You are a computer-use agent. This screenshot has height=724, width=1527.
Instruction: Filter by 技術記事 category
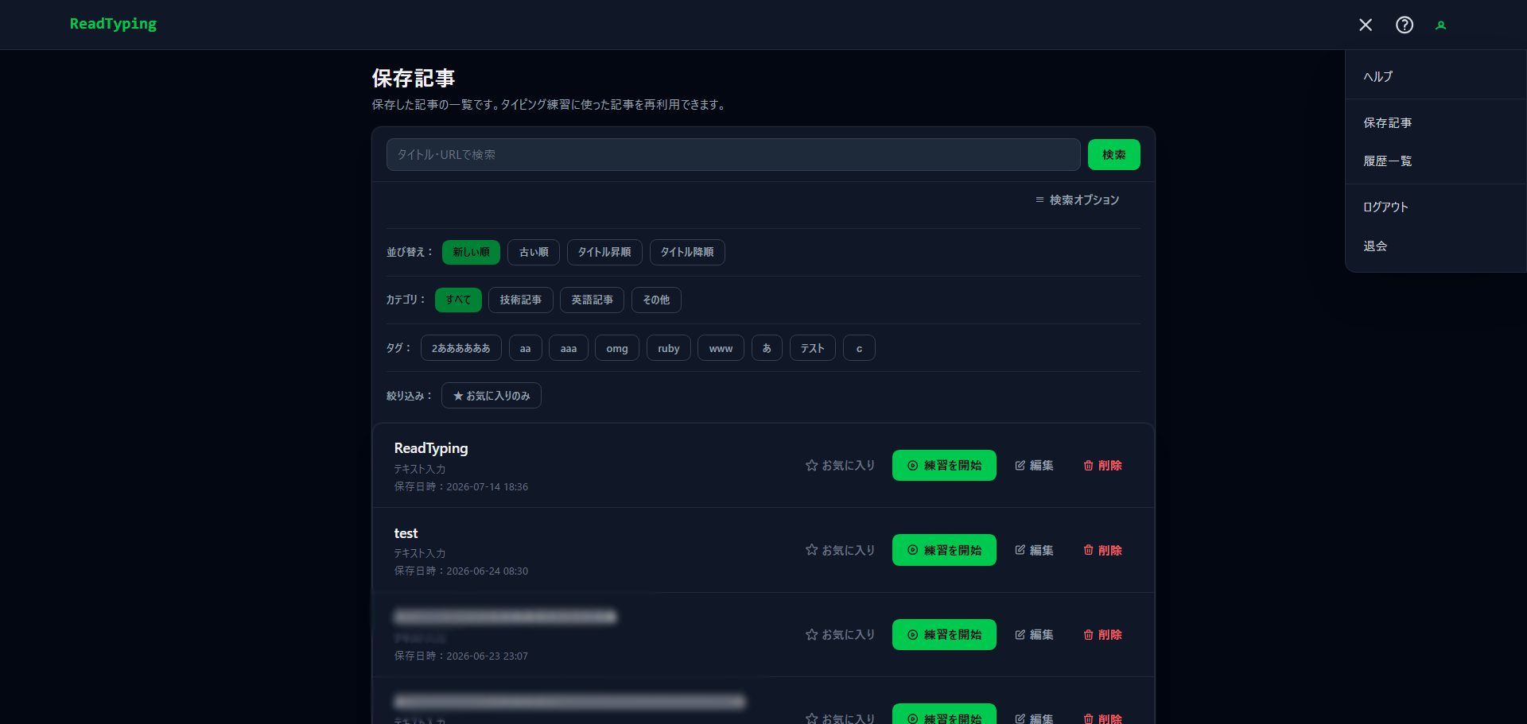click(521, 300)
